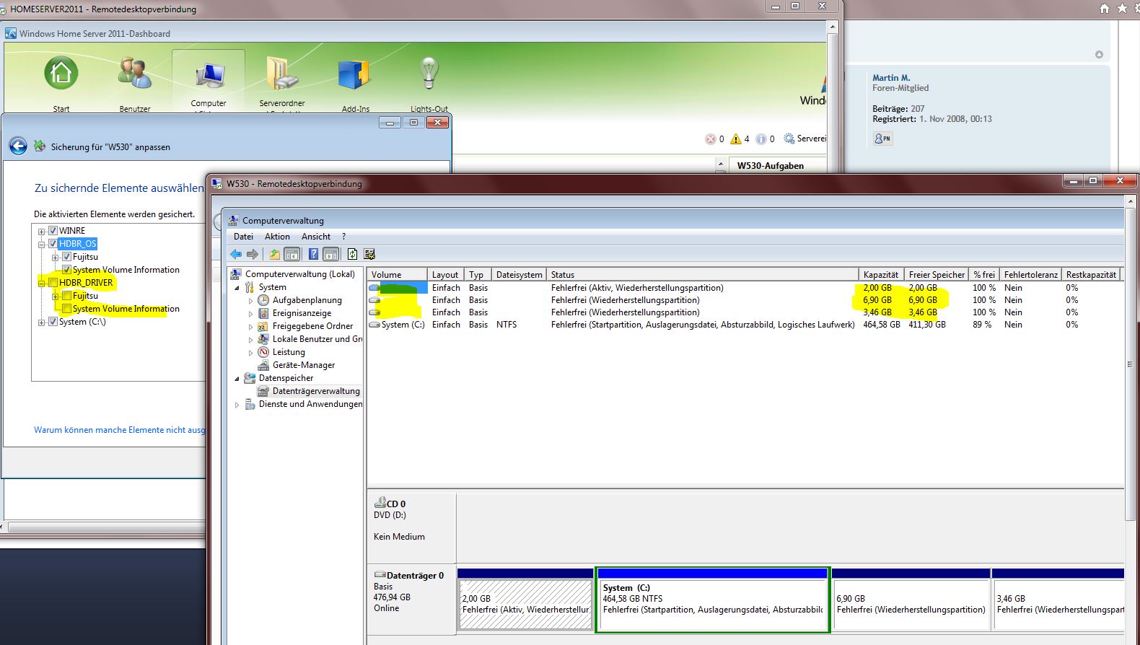The height and width of the screenshot is (645, 1140).
Task: Expand the Ereignisanzeige node arrow
Action: click(x=250, y=314)
